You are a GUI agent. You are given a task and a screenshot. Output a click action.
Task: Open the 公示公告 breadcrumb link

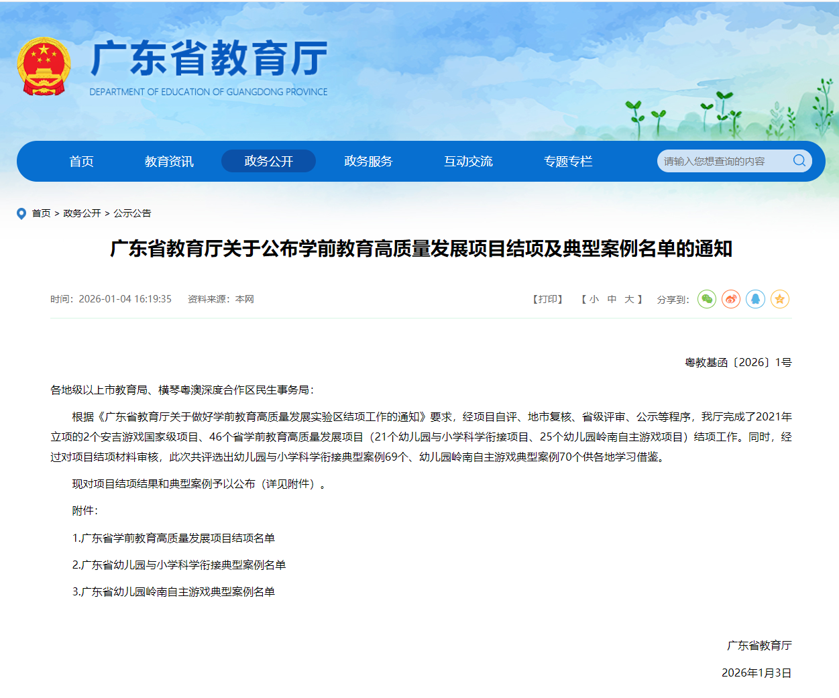[132, 213]
